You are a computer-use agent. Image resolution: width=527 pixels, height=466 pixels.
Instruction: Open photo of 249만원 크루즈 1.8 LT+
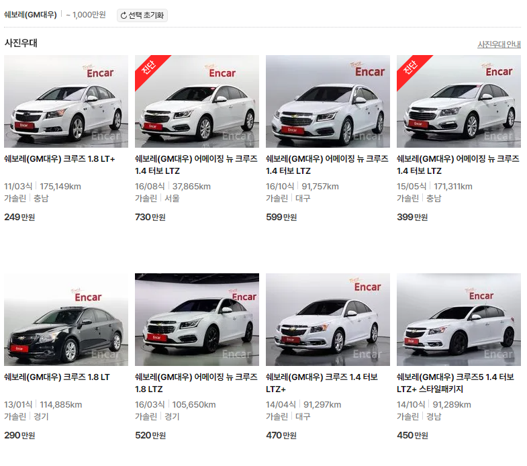click(66, 101)
